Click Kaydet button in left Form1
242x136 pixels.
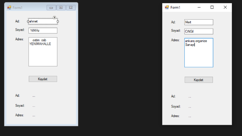43,79
